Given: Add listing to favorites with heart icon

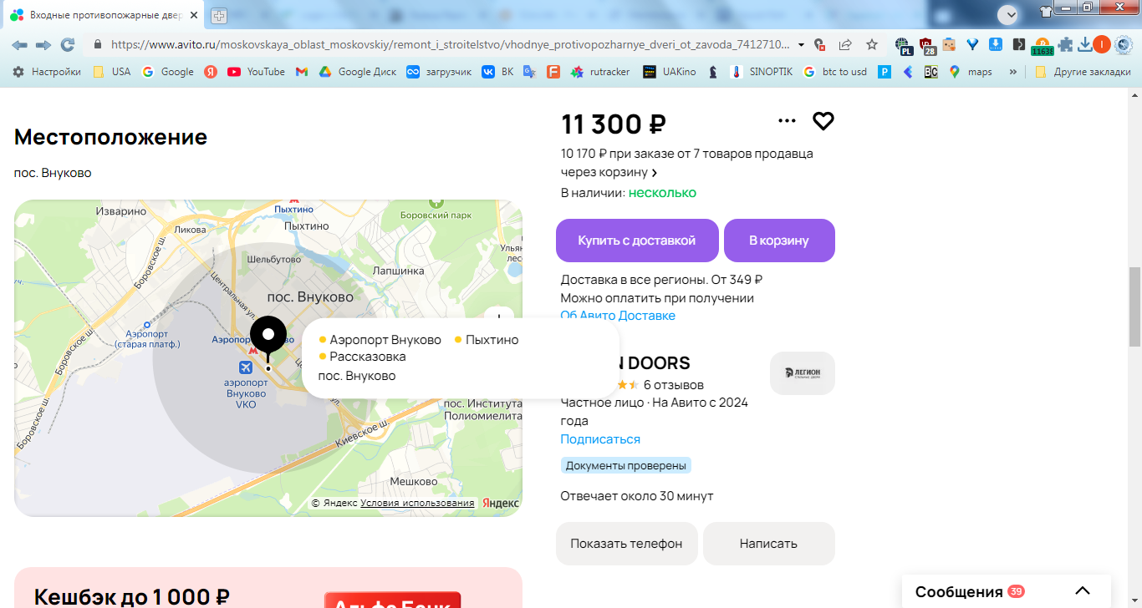Looking at the screenshot, I should 823,121.
